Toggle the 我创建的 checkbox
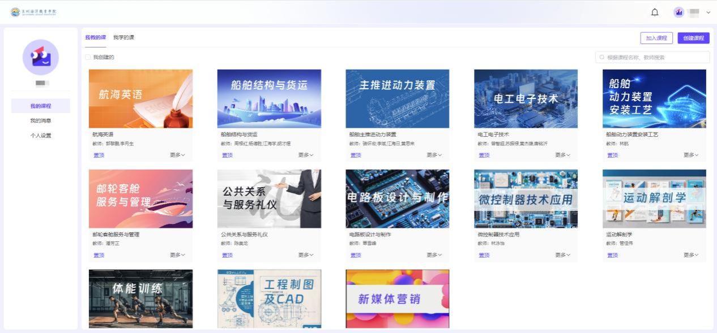The width and height of the screenshot is (717, 333). click(x=88, y=57)
